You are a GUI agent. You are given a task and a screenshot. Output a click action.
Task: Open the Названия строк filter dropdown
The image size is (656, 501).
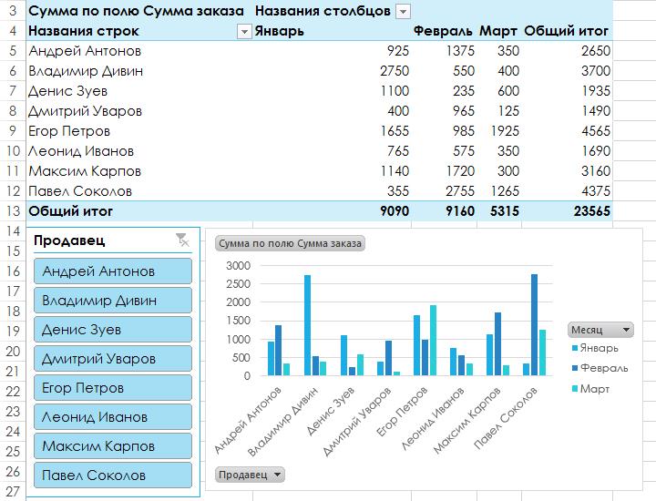(x=244, y=31)
